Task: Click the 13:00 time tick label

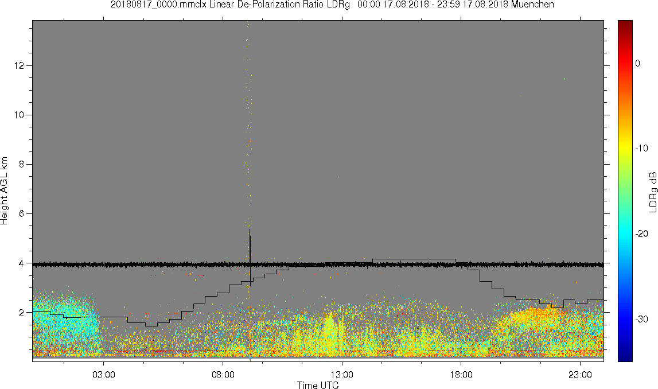Action: (x=342, y=374)
